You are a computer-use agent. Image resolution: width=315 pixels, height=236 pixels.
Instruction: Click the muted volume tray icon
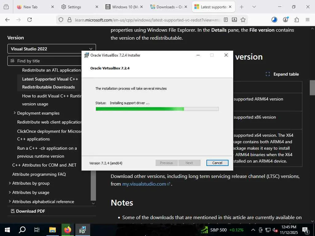pos(275,230)
